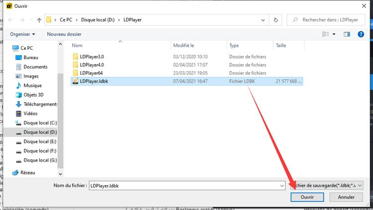Screen dimensions: 373x210
Task: Open Réseau in the sidebar
Action: click(27, 173)
